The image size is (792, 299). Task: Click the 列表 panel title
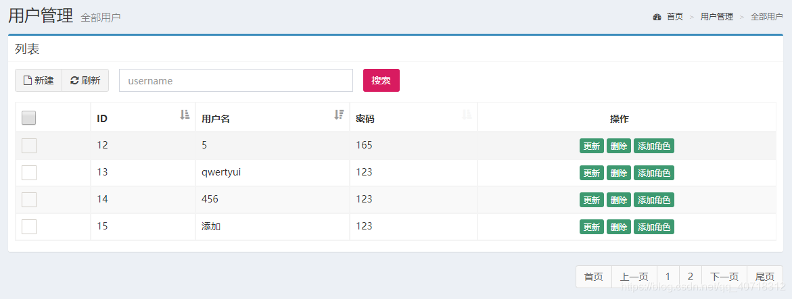(27, 49)
